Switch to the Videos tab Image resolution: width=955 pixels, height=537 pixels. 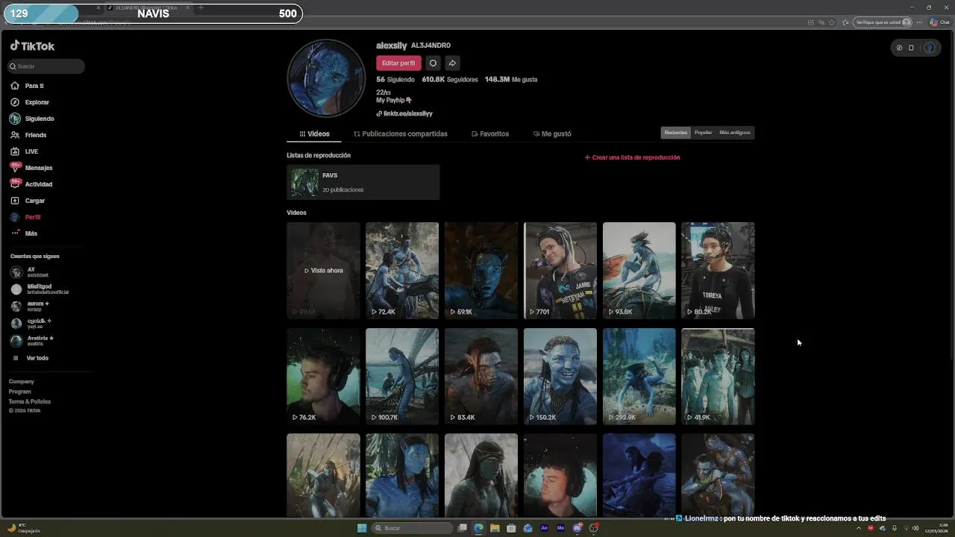point(314,134)
